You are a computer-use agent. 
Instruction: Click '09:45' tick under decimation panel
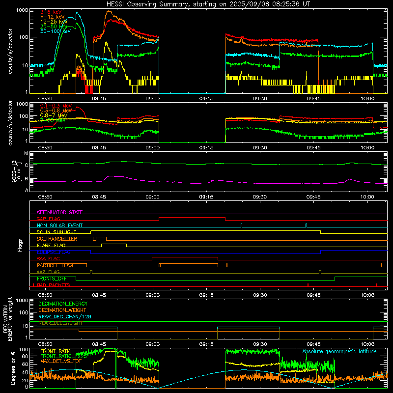313,344
